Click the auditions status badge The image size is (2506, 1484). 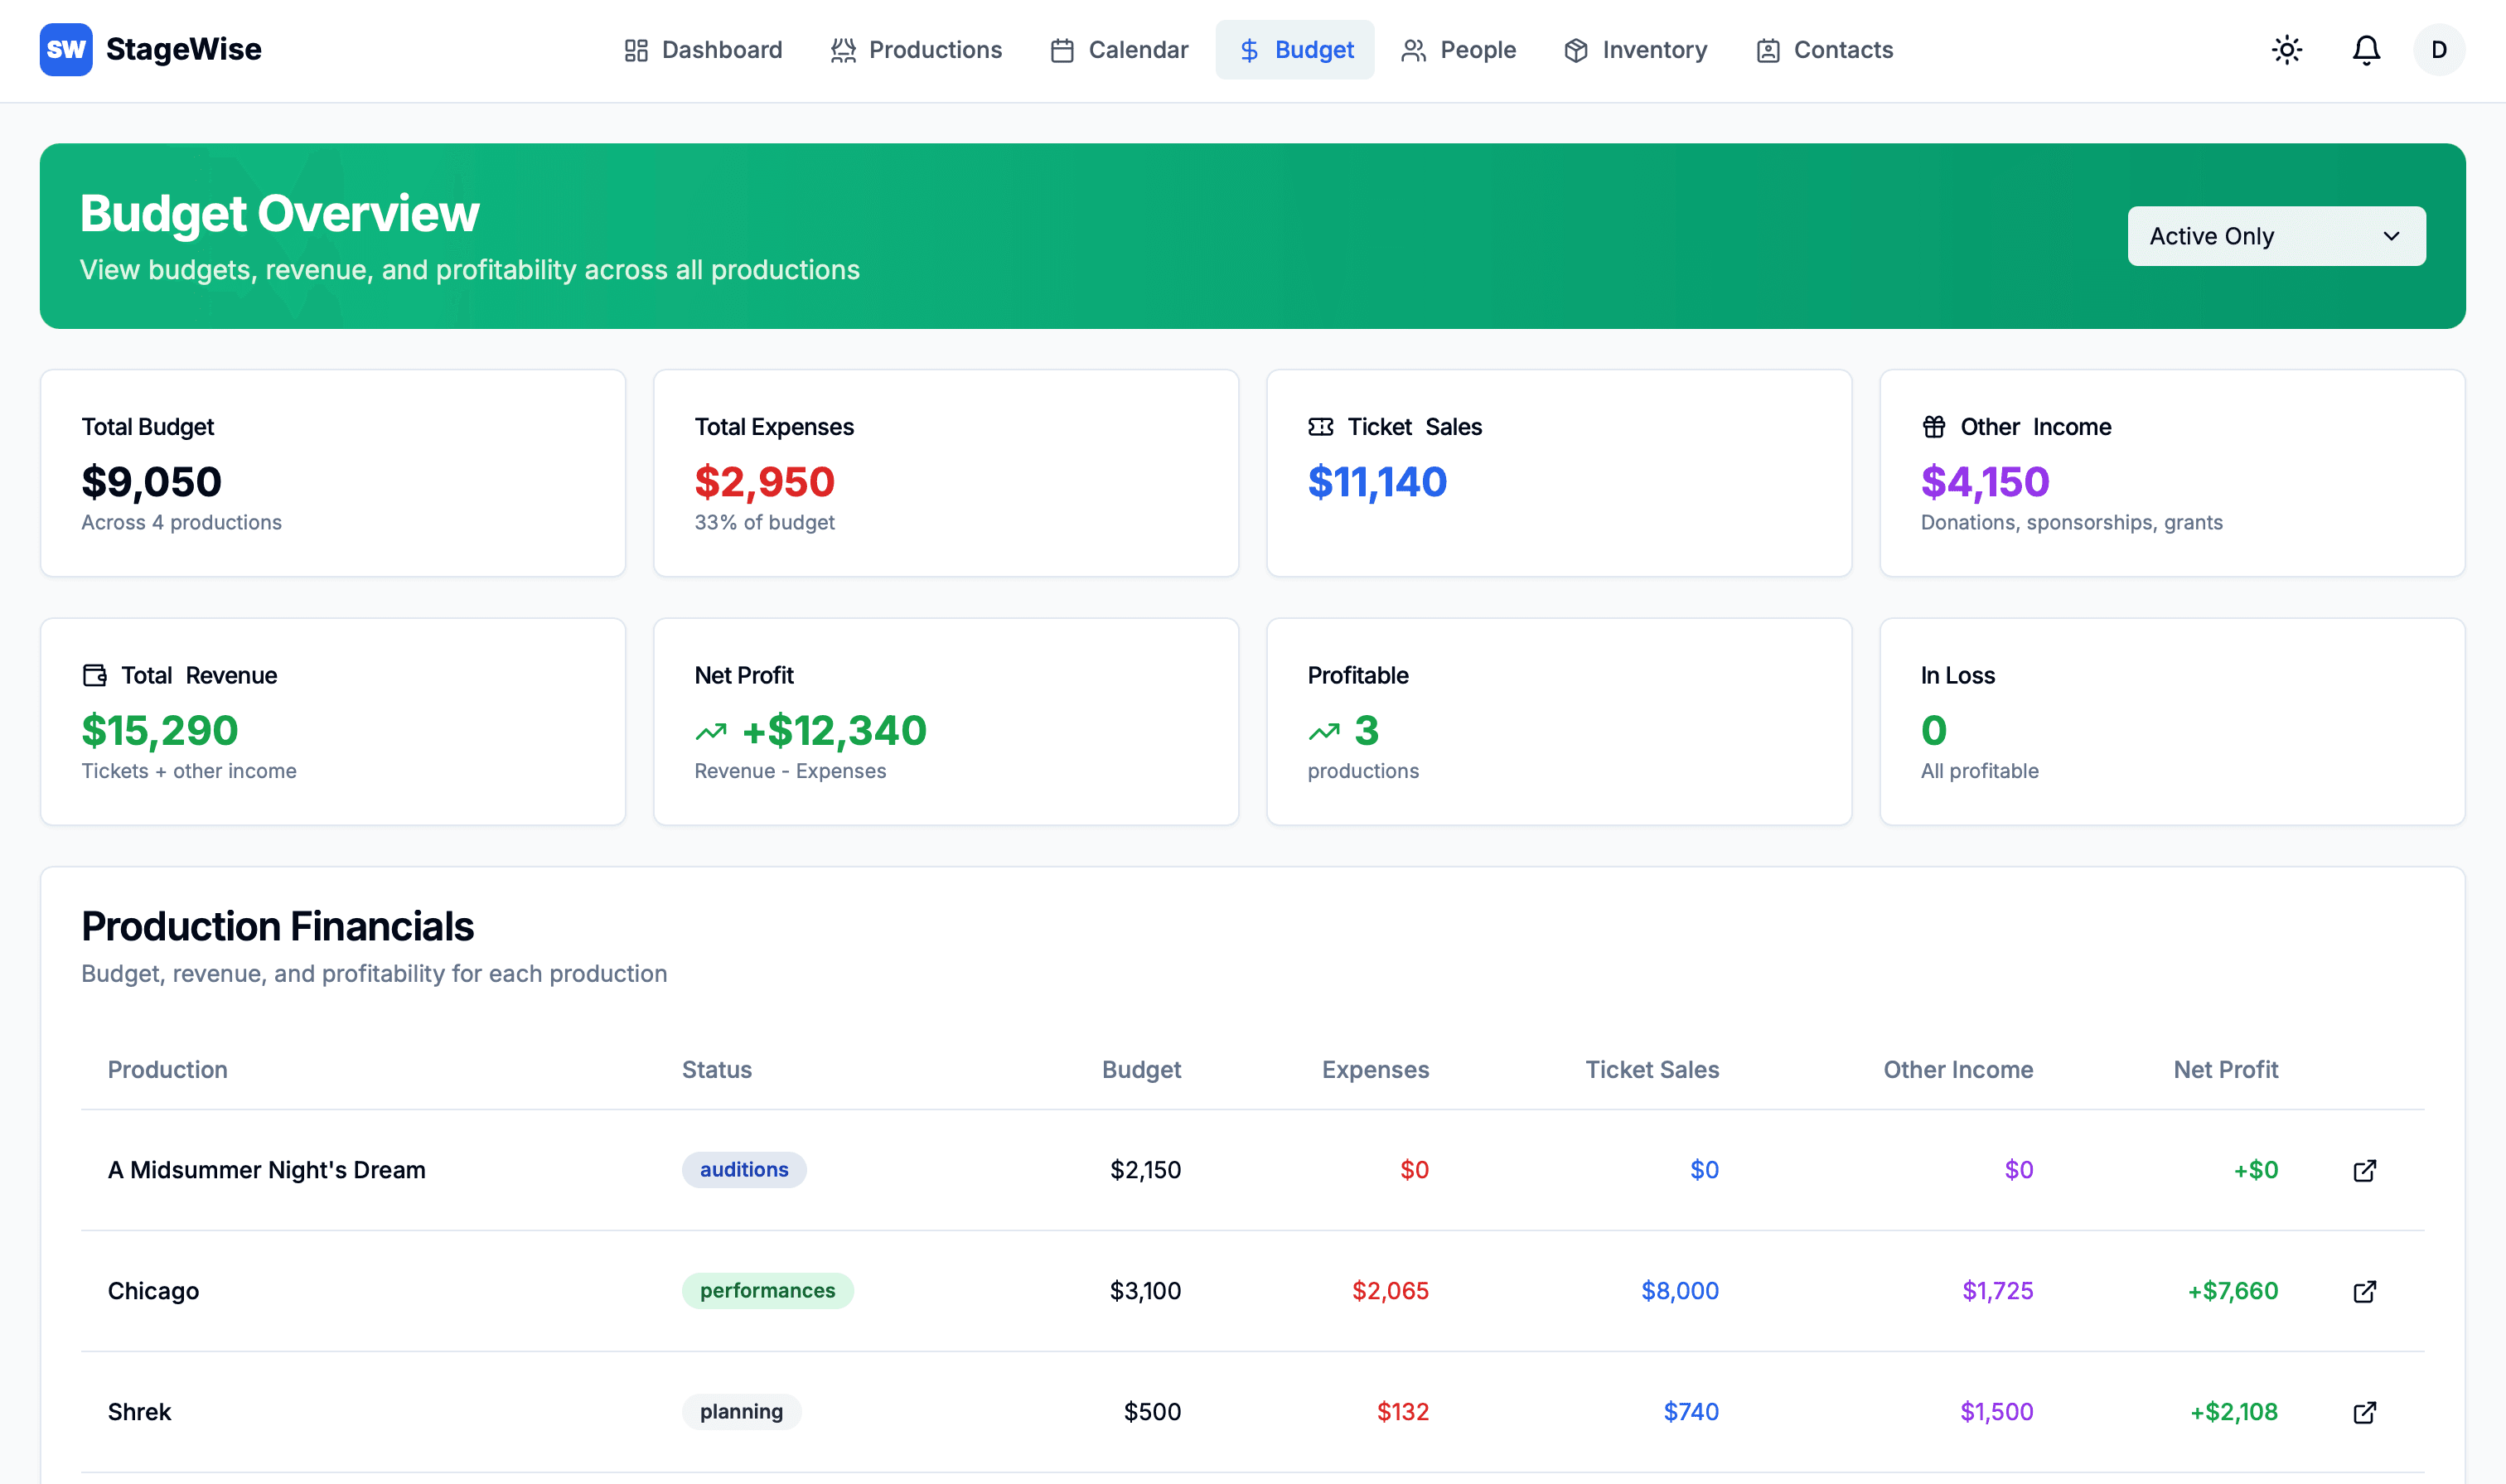pos(743,1170)
